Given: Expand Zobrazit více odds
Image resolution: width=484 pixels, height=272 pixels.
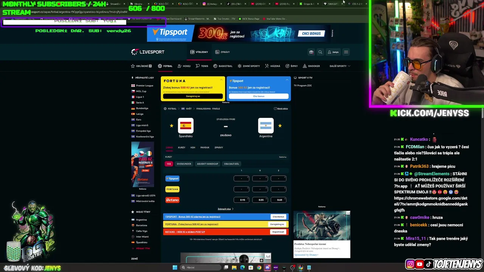Looking at the screenshot, I should click(x=225, y=209).
